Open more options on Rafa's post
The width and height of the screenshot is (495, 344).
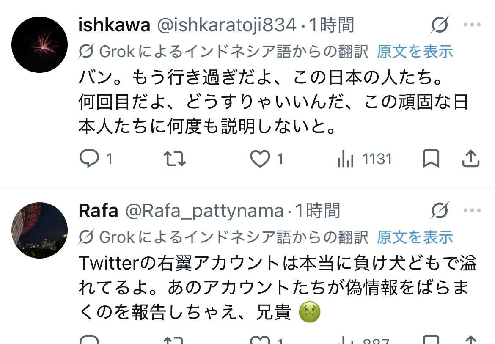point(472,210)
